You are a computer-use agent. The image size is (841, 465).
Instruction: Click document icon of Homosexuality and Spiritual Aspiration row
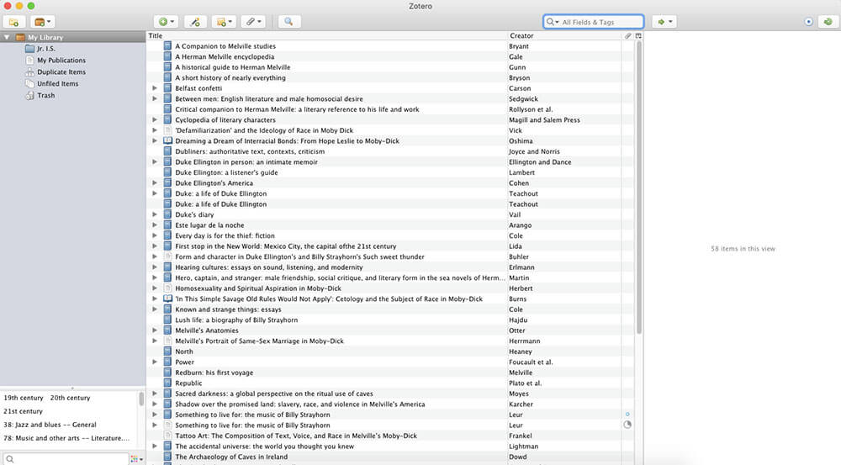pos(167,288)
